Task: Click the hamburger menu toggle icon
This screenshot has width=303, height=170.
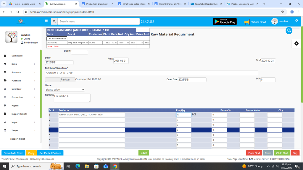Action: pos(46,21)
